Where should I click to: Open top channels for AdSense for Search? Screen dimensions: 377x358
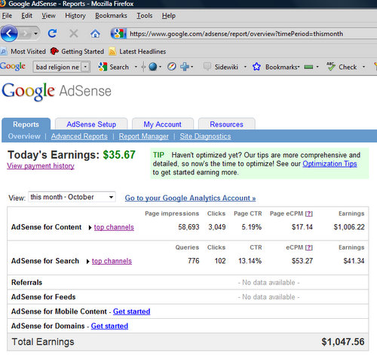pyautogui.click(x=112, y=261)
